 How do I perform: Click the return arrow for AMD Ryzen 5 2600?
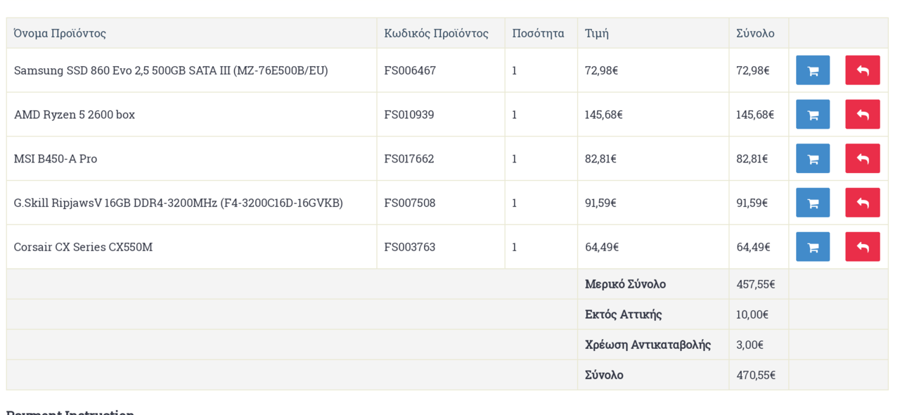tap(863, 115)
